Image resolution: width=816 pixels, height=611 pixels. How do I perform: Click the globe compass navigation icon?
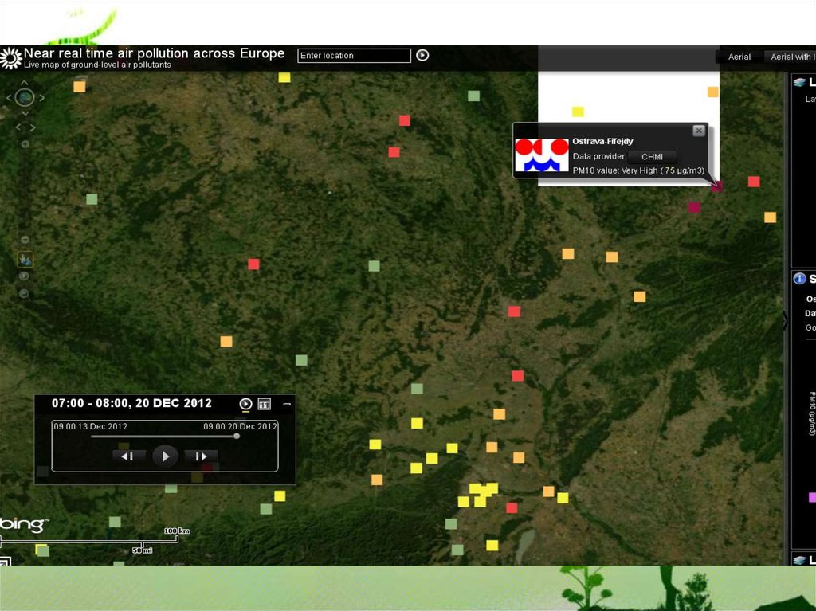click(25, 98)
